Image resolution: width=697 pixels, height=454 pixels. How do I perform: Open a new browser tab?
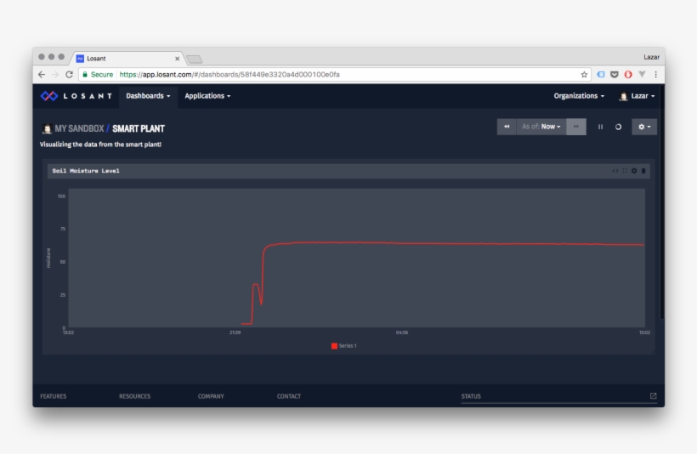point(195,59)
